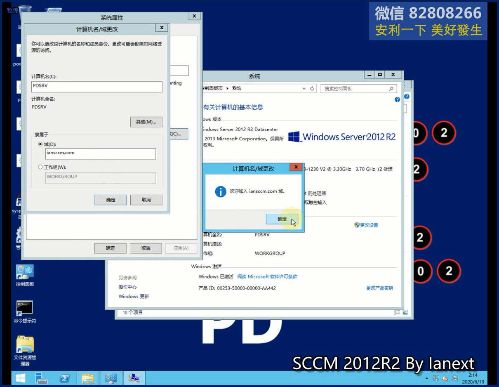The height and width of the screenshot is (387, 499).
Task: Close the 系统 window
Action: coord(393,75)
